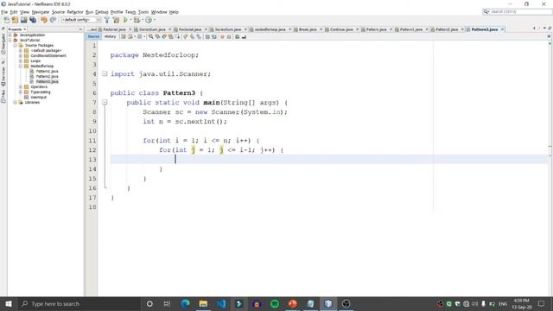Click the Shift Line Right editor icon
Viewport: 553px width, 311px height.
click(x=214, y=36)
